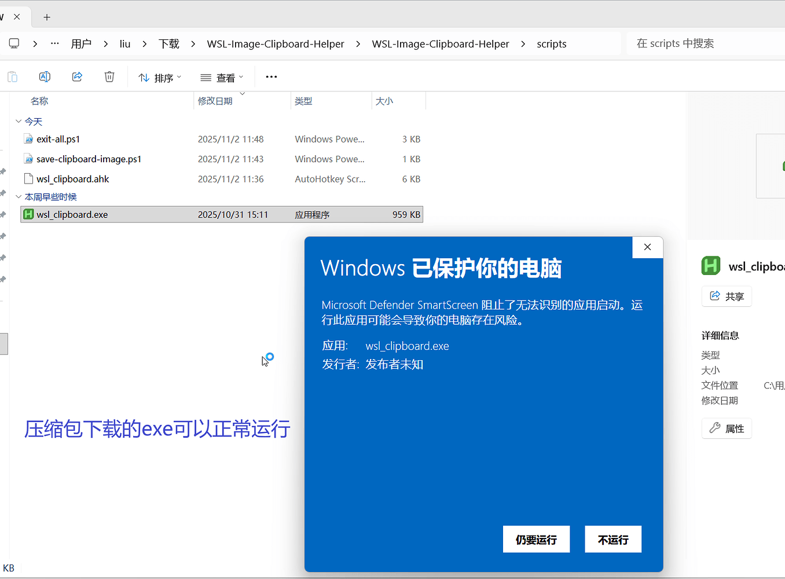Select the wsl_clipboard.exe file name

[x=72, y=214]
